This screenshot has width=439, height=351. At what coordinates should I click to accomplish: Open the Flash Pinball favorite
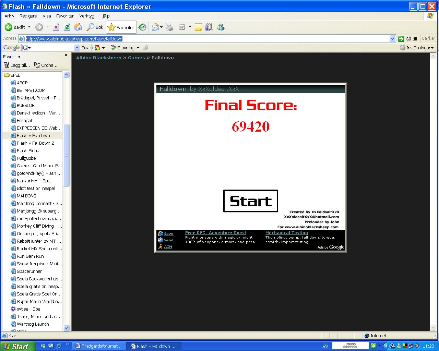tap(29, 150)
